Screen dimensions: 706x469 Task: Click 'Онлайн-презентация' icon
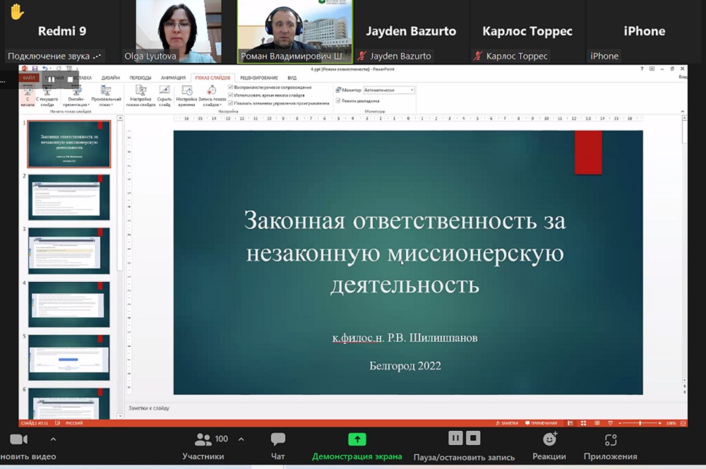pyautogui.click(x=77, y=93)
